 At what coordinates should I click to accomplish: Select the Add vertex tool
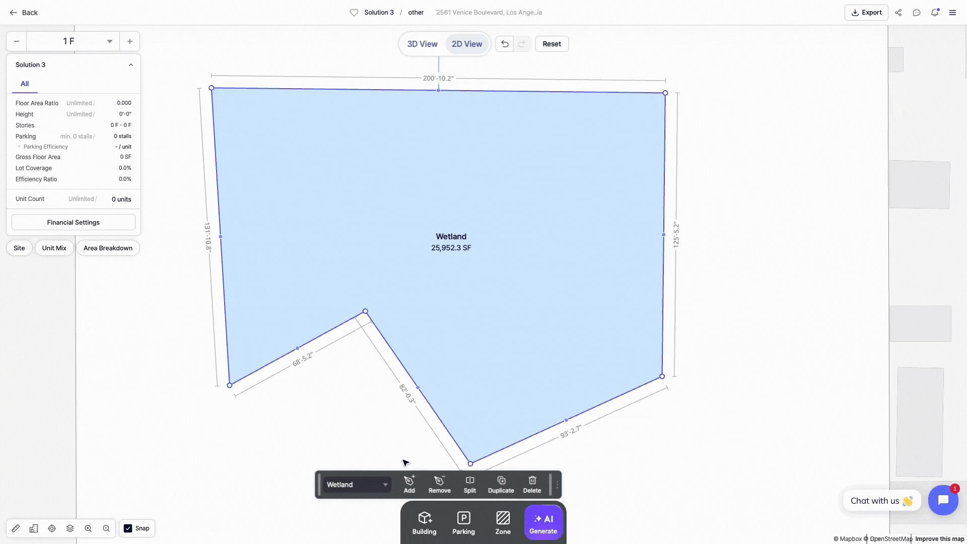(x=409, y=484)
